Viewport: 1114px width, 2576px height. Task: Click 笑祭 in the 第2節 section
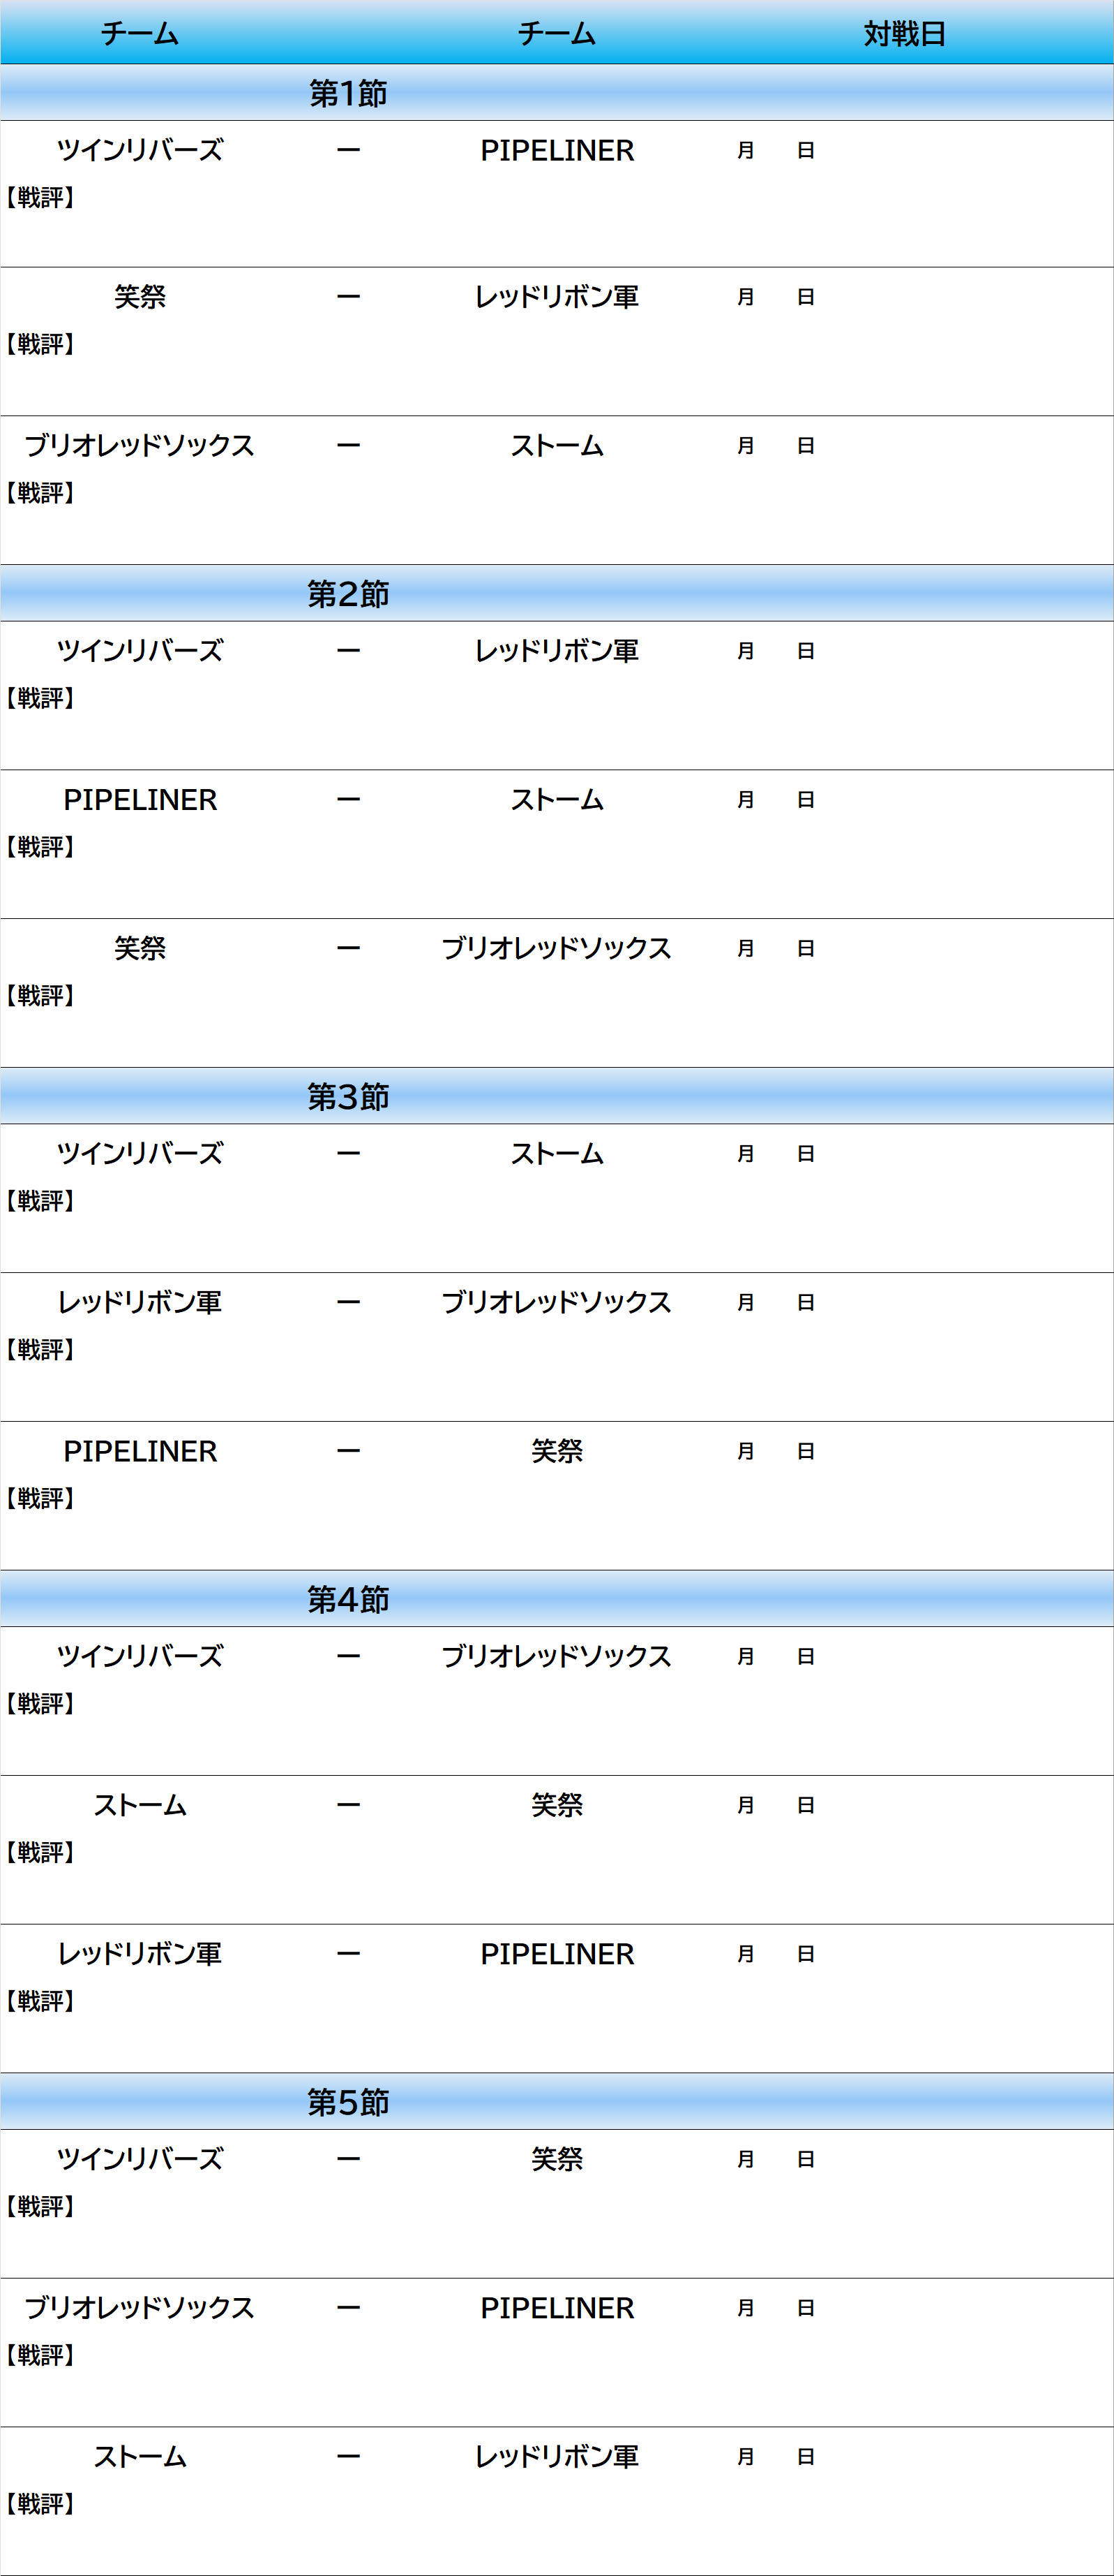pos(140,948)
